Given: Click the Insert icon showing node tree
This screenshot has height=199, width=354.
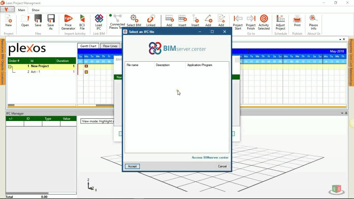Looking at the screenshot, I should pos(195,19).
